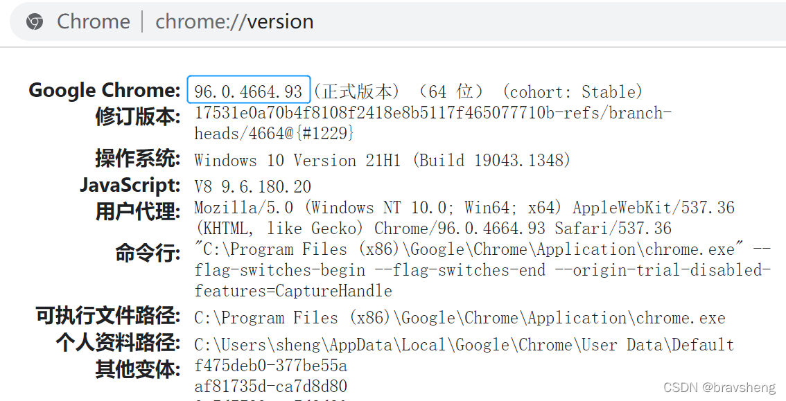
Task: Click "Windows 10 Version 21H1 (Build 19043.1348)"
Action: pyautogui.click(x=383, y=160)
